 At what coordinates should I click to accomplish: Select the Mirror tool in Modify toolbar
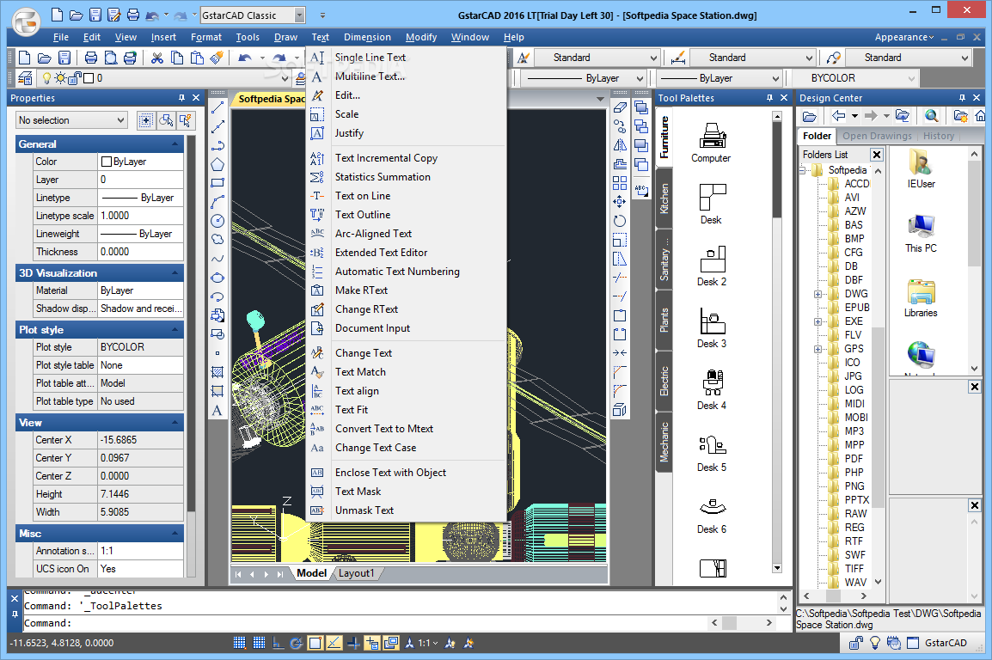620,145
